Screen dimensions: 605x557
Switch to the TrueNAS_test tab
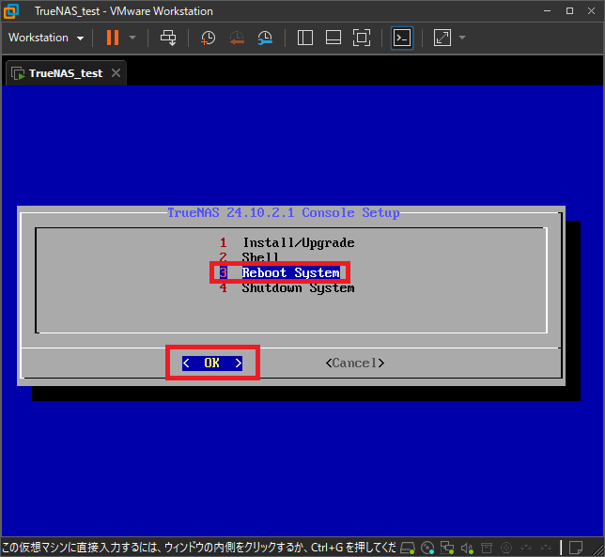(x=66, y=73)
